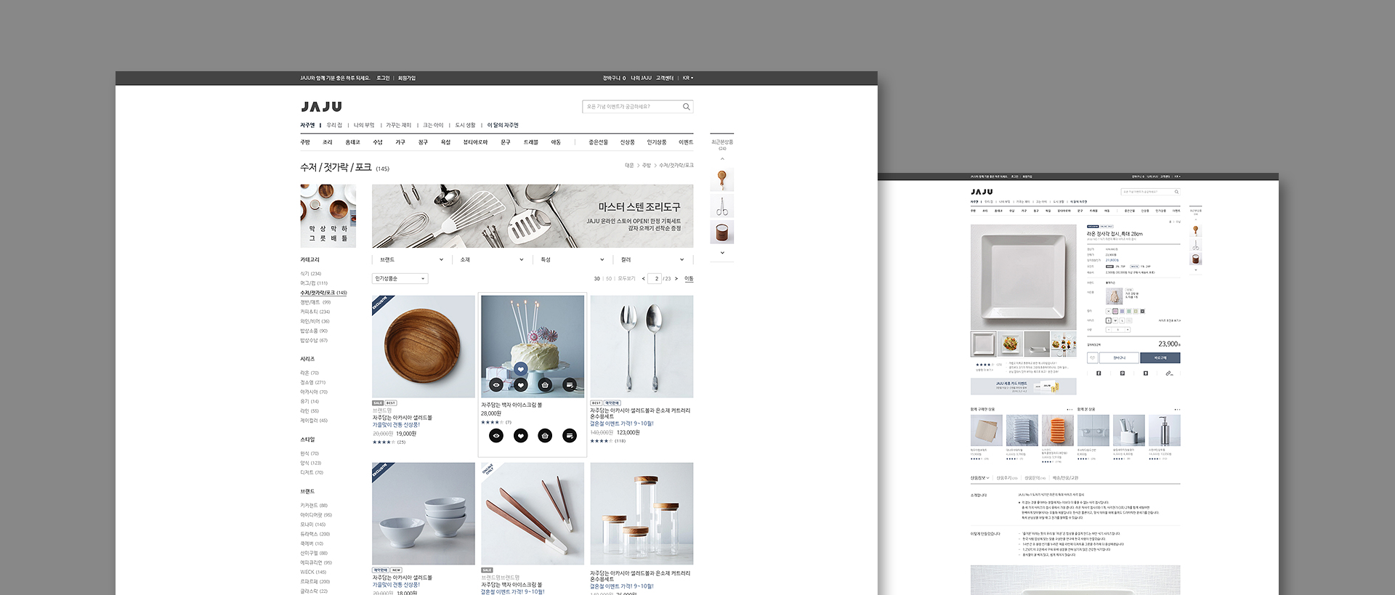Click heart icon below the 28,000원 price
Image resolution: width=1395 pixels, height=595 pixels.
tap(521, 435)
